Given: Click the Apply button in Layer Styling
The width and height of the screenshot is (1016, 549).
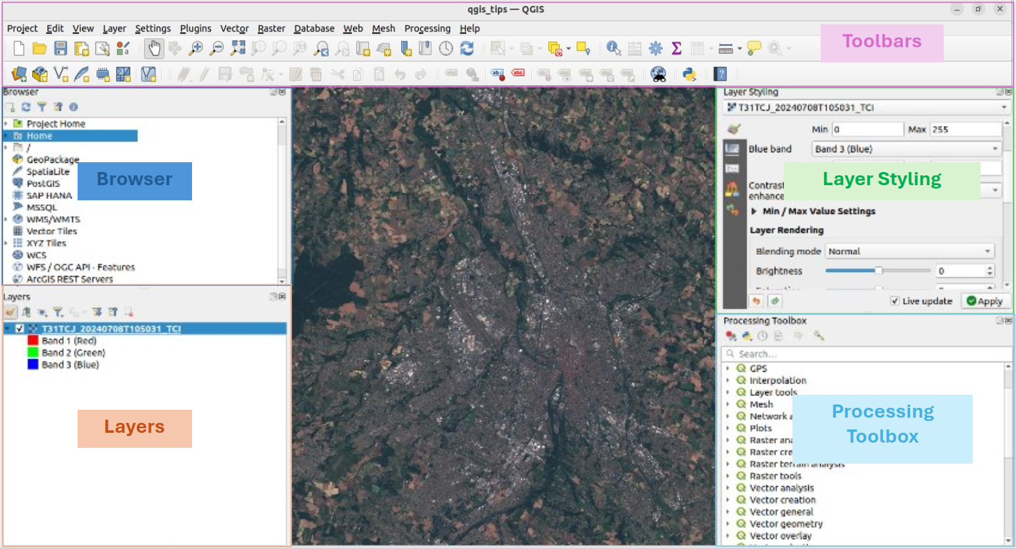Looking at the screenshot, I should pos(984,301).
